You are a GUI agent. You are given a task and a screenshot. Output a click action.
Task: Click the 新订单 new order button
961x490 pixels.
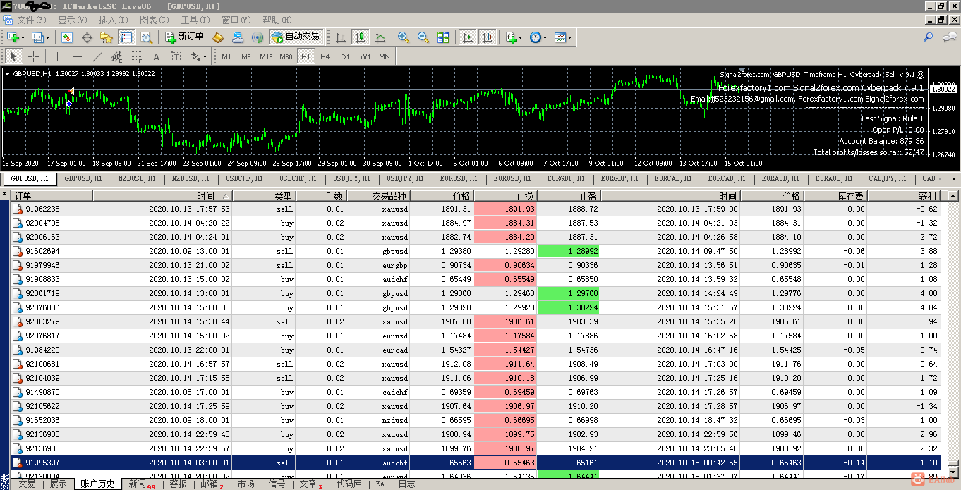185,37
